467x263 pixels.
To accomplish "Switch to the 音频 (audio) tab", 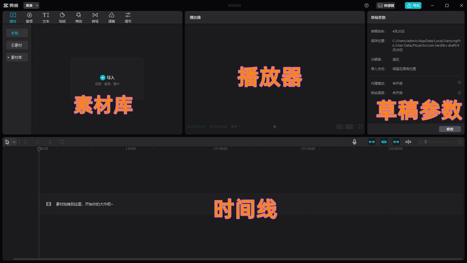I will click(x=29, y=17).
